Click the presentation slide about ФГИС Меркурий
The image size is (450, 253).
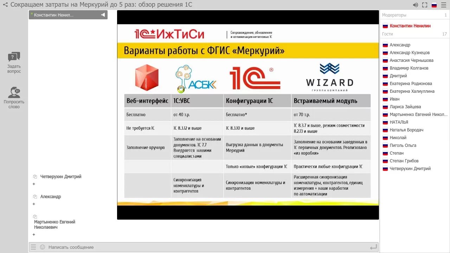click(x=248, y=115)
